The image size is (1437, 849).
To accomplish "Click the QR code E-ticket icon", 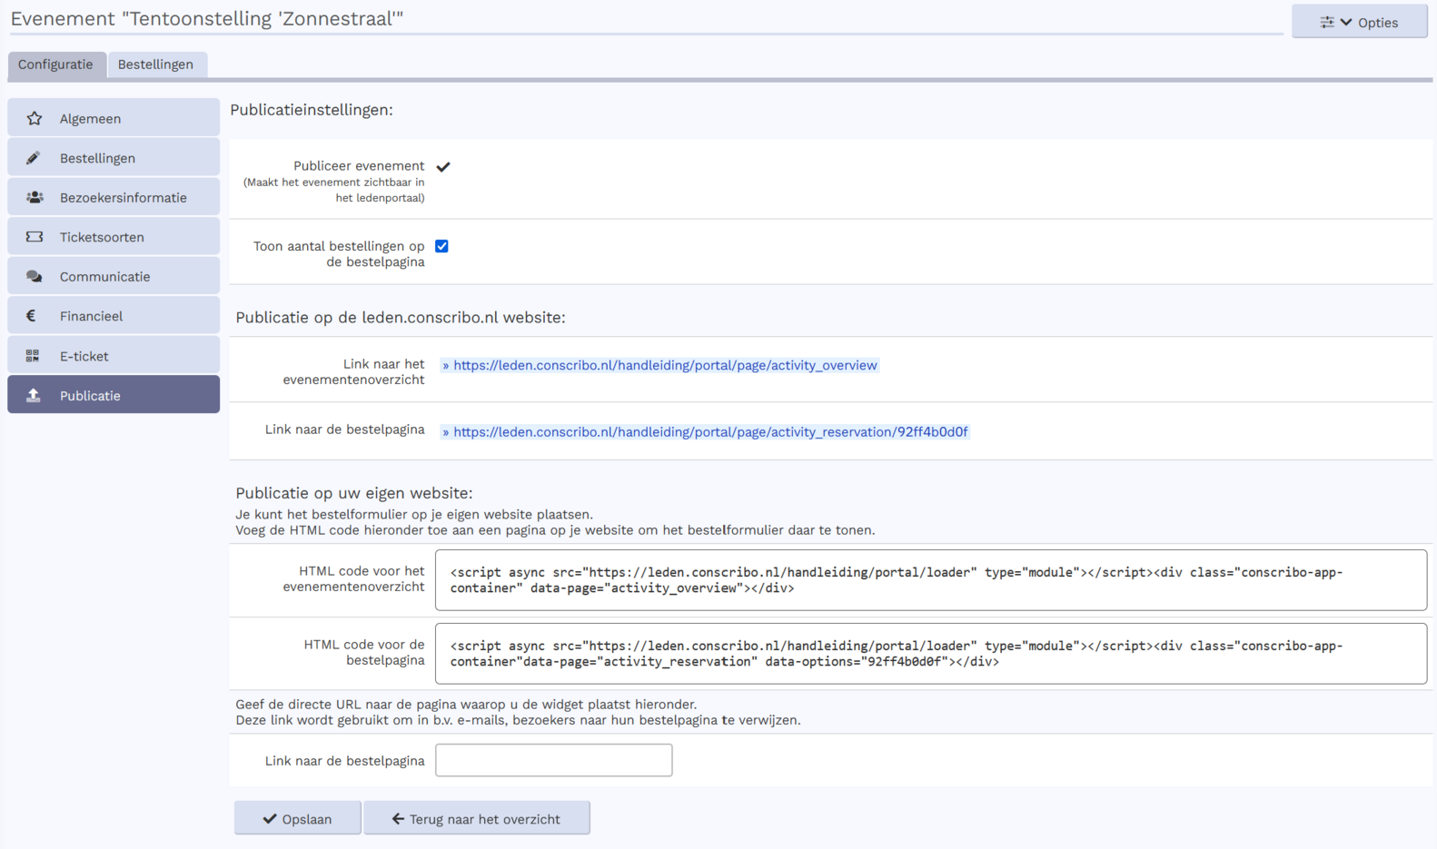I will tap(33, 356).
